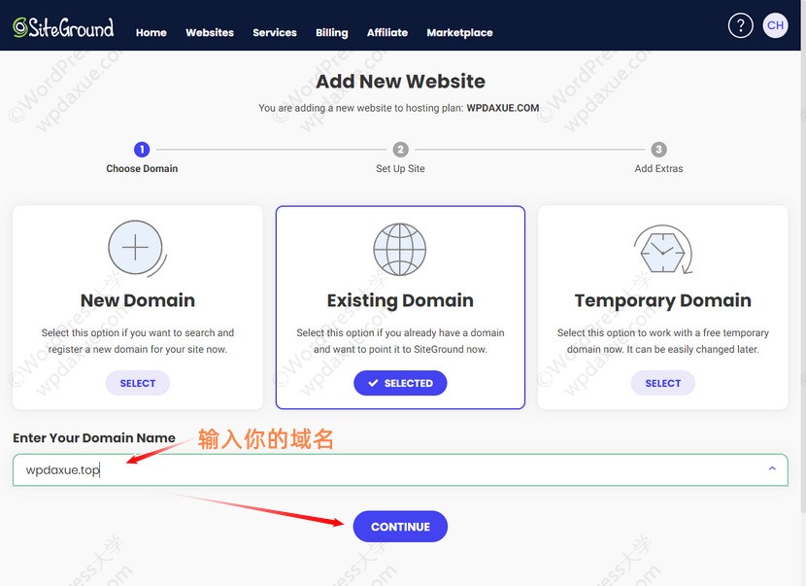Click the Selected button for Existing Domain
This screenshot has height=586, width=806.
[400, 383]
